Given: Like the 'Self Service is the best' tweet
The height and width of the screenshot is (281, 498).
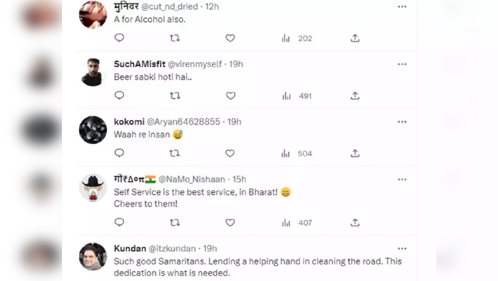Looking at the screenshot, I should point(230,223).
